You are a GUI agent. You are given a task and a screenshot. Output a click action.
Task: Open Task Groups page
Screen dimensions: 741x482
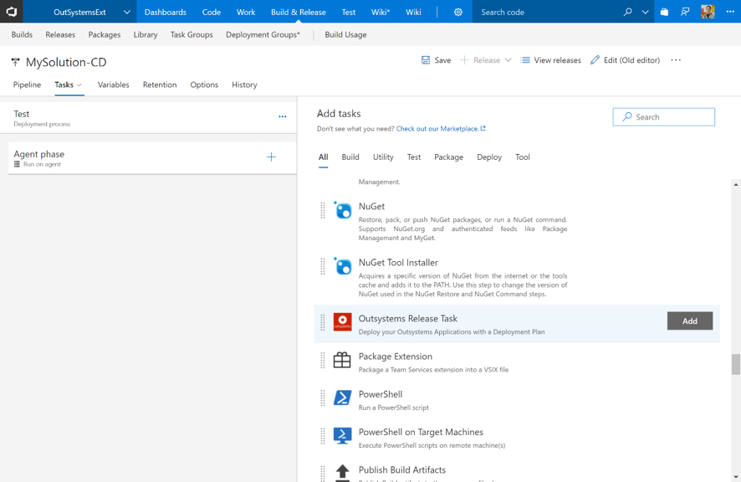point(192,34)
